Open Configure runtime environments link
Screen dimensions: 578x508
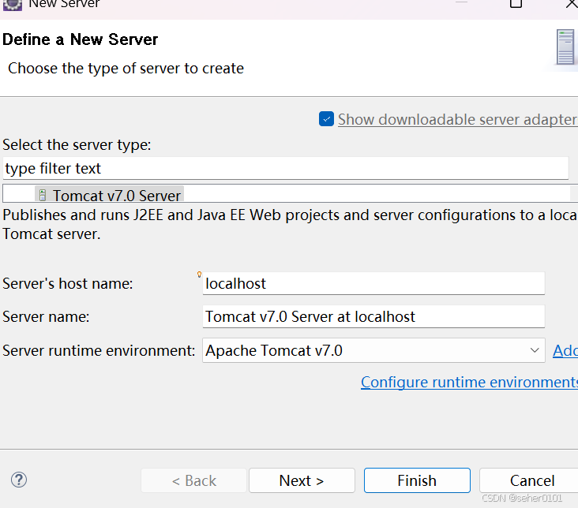pyautogui.click(x=469, y=382)
